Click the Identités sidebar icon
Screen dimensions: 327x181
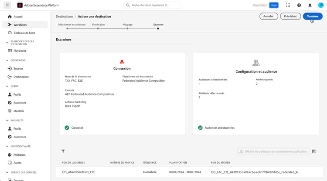pyautogui.click(x=10, y=111)
